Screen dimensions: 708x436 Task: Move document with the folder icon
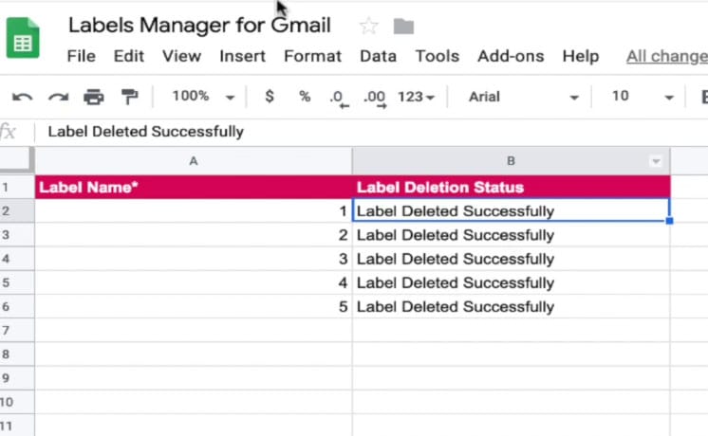pos(403,27)
